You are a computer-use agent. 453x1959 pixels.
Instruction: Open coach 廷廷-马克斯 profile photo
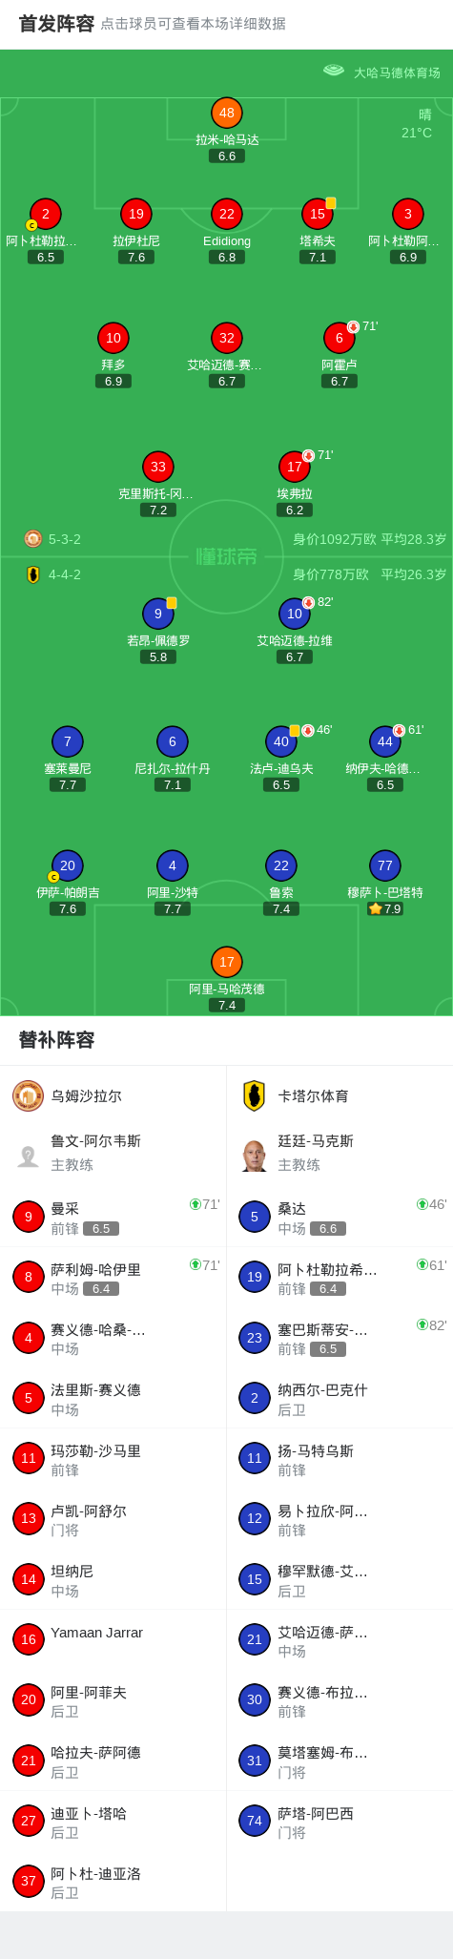pos(255,1156)
